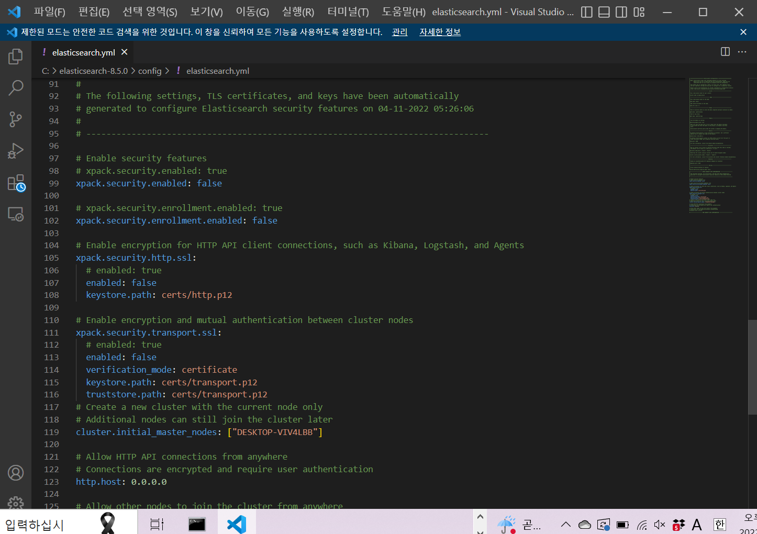The height and width of the screenshot is (534, 757).
Task: Click the 자세한 정보 link
Action: click(x=440, y=32)
